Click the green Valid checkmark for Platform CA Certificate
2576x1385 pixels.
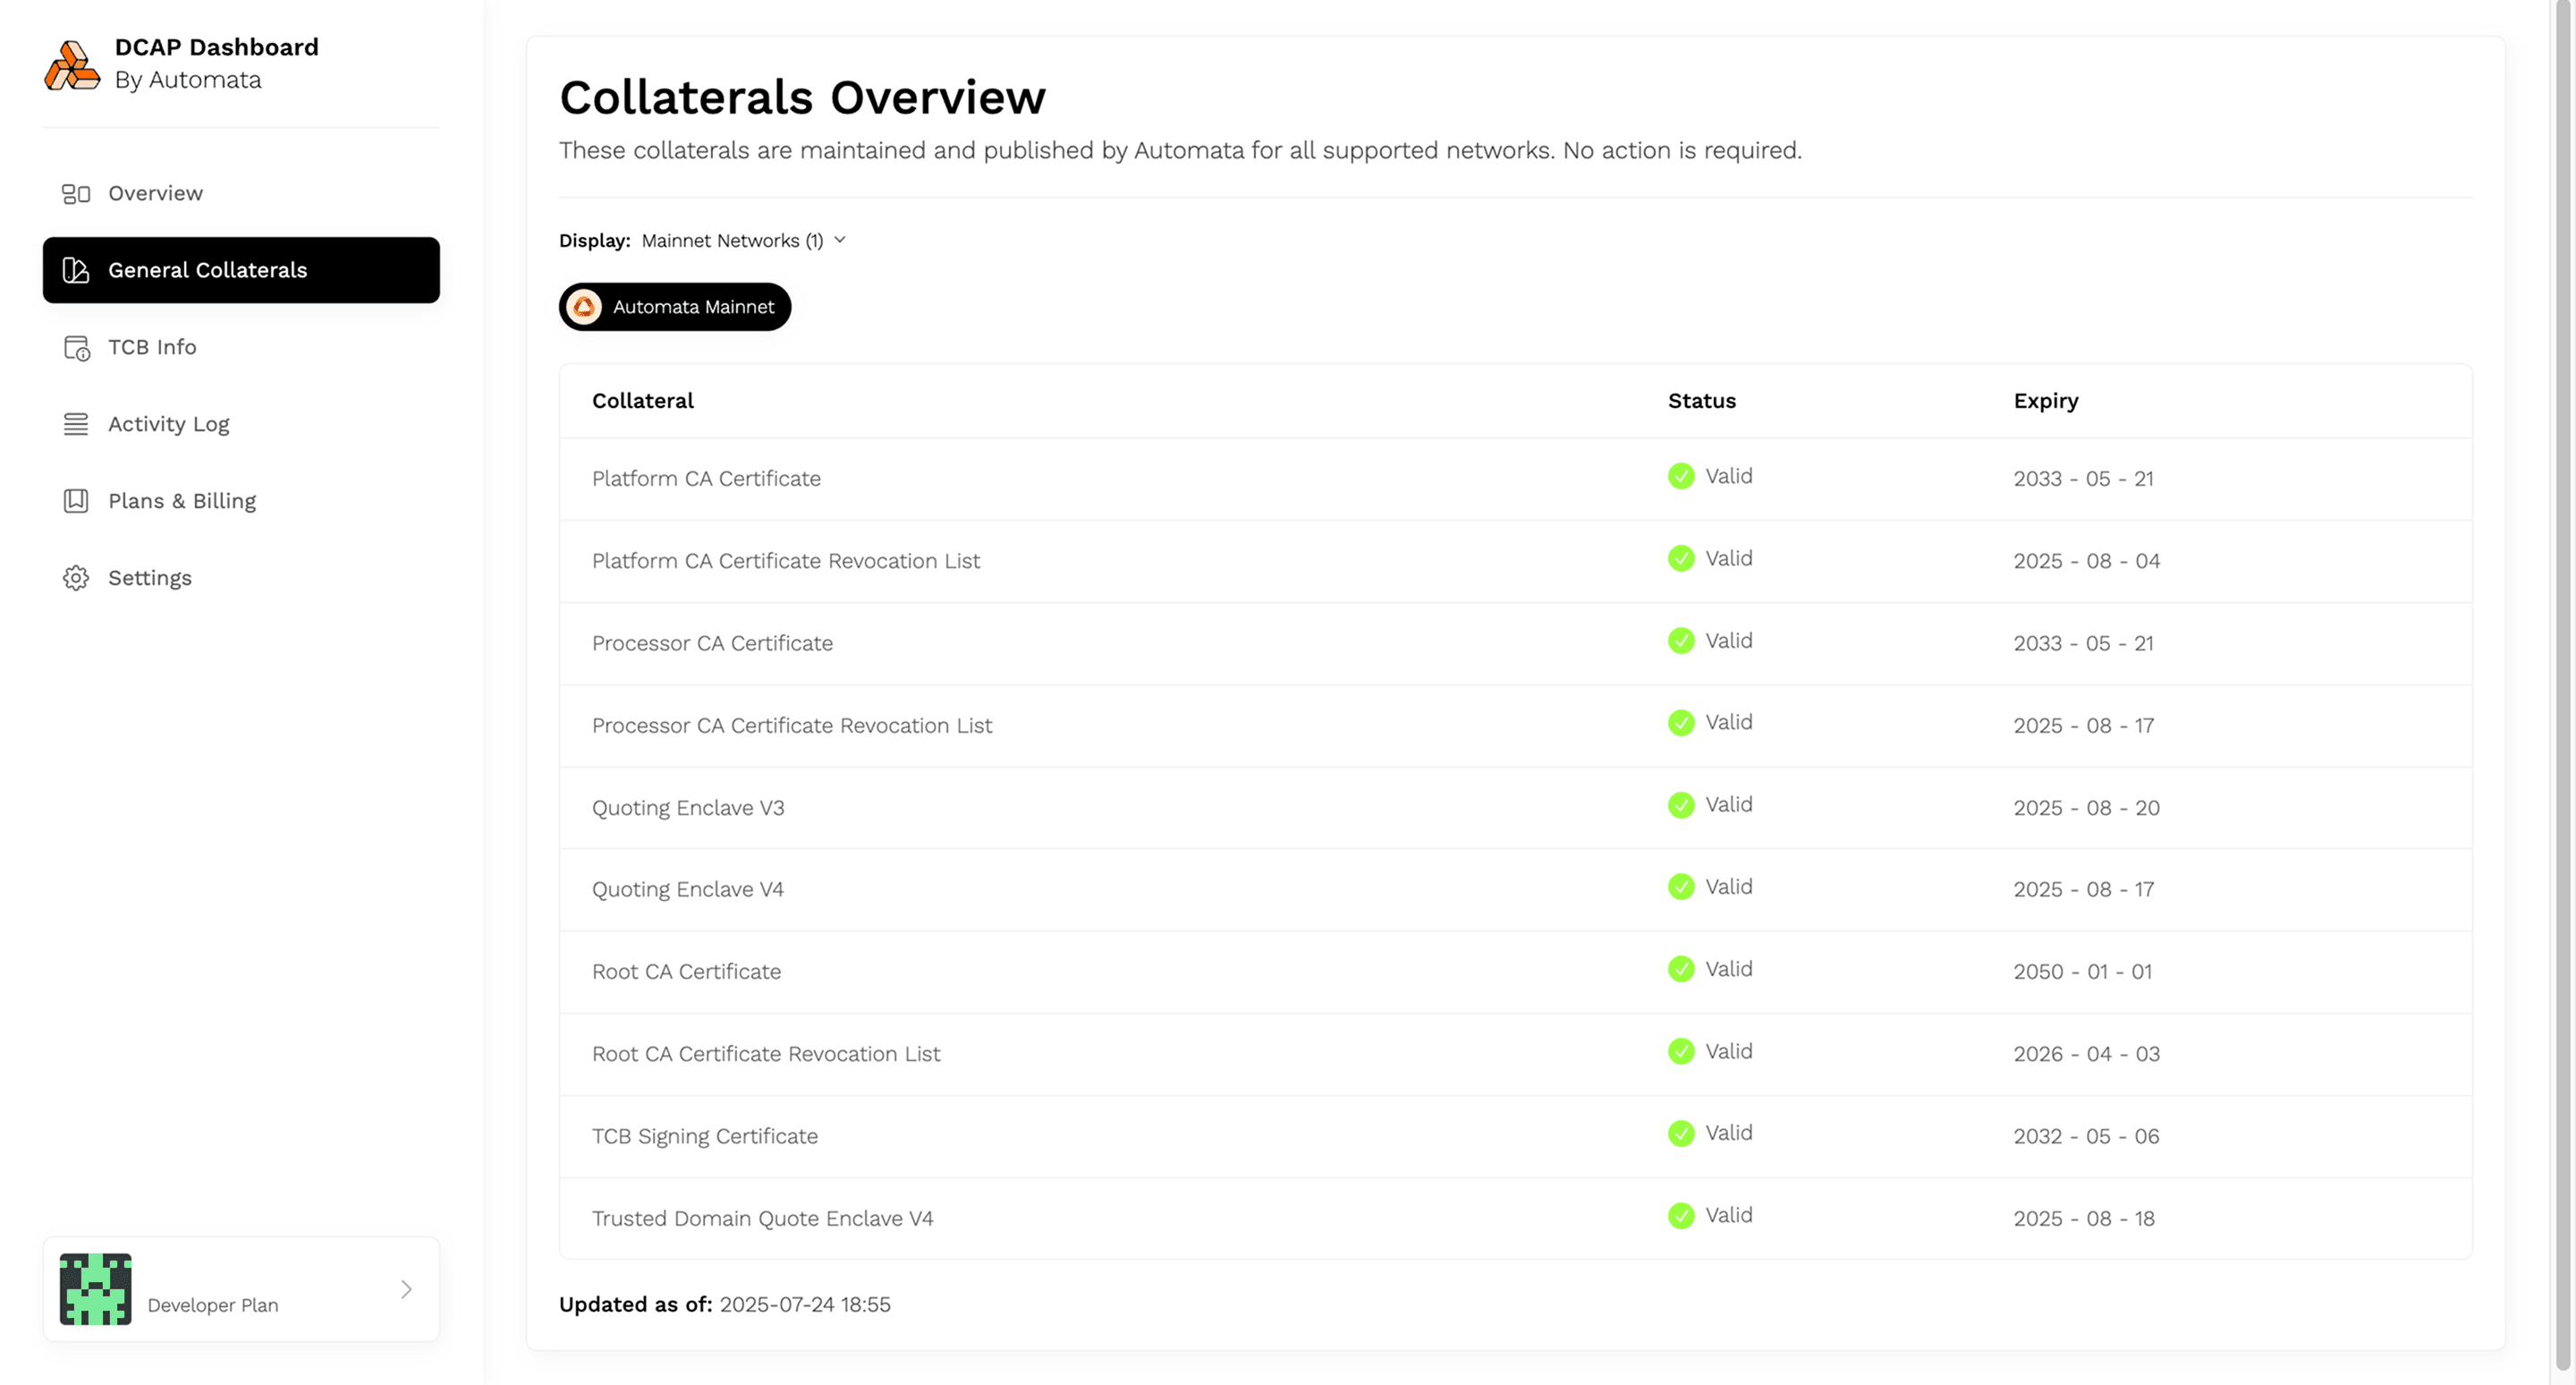[1680, 476]
